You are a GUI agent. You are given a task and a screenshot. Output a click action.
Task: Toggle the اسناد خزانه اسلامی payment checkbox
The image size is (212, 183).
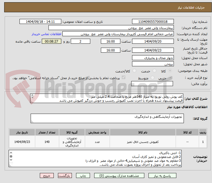click(123, 77)
